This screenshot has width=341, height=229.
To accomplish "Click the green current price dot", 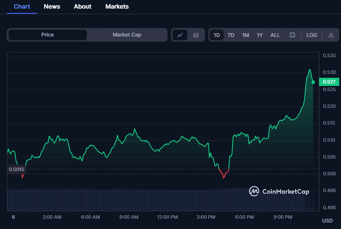I will click(x=313, y=82).
